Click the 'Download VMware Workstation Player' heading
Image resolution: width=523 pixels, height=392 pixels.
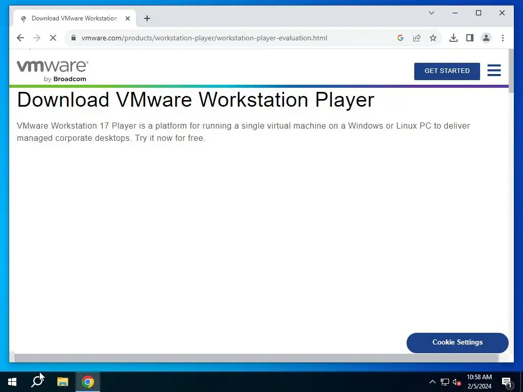(x=196, y=100)
